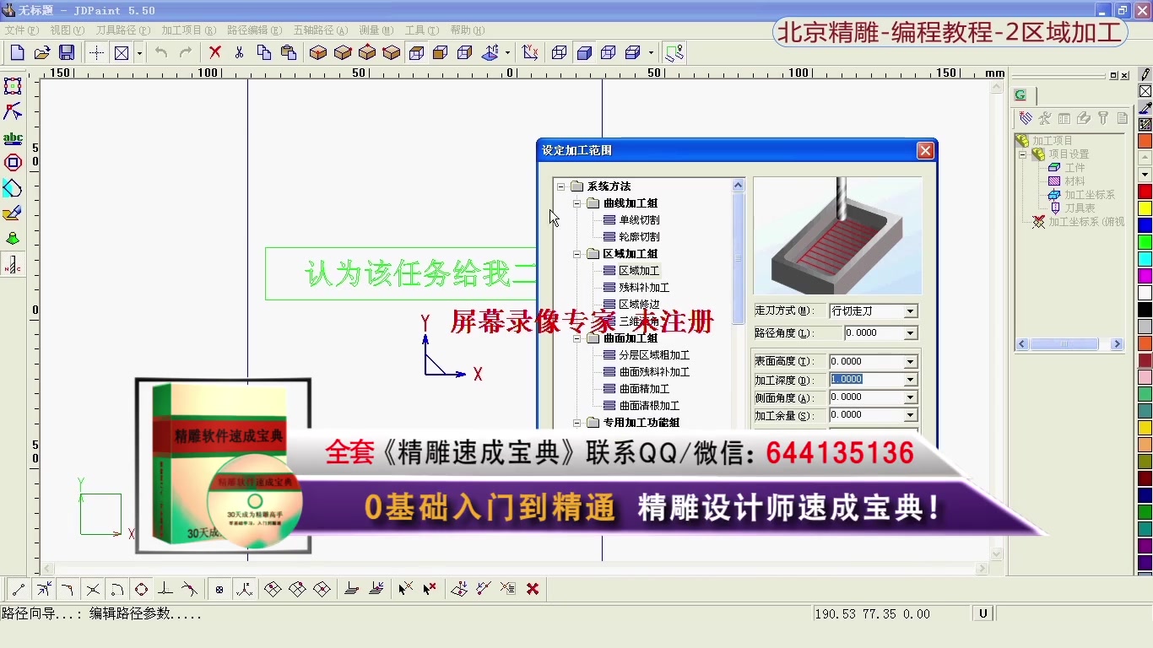Toggle the snap point button in the bottom toolbar

[219, 588]
